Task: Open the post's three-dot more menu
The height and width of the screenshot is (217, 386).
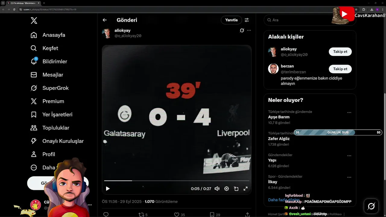Action: coord(249,30)
